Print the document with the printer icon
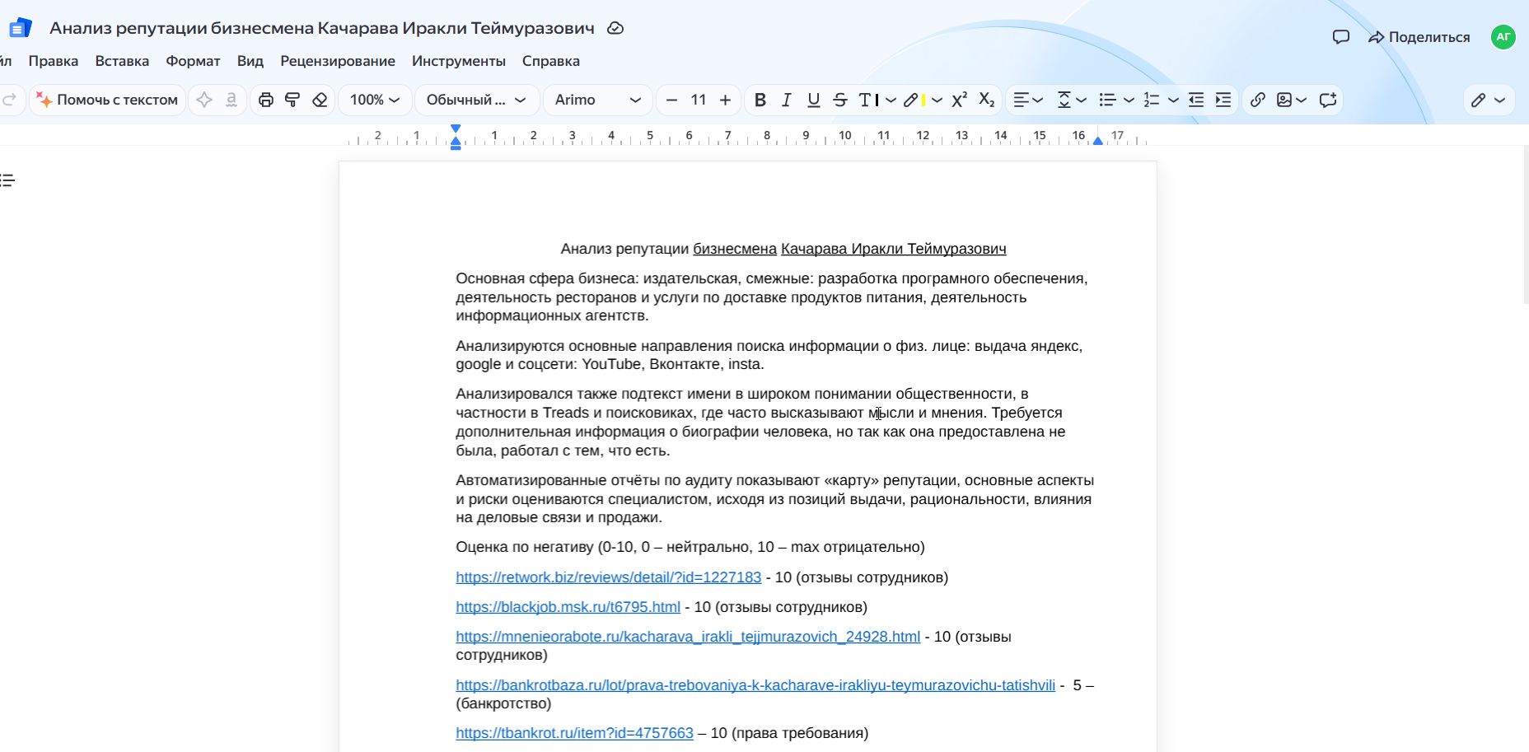 [265, 100]
